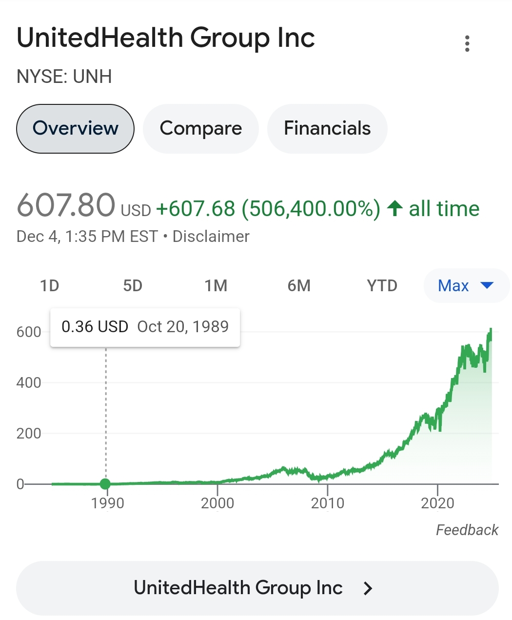The image size is (512, 620).
Task: Choose the 5D time range
Action: tap(133, 285)
